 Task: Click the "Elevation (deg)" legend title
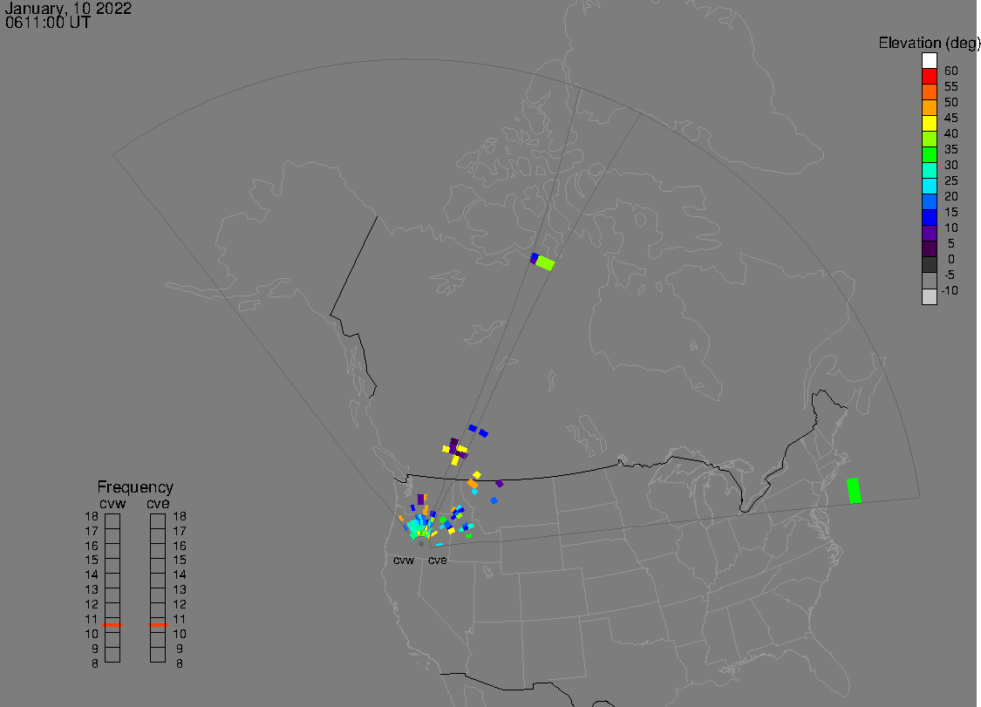pos(929,44)
